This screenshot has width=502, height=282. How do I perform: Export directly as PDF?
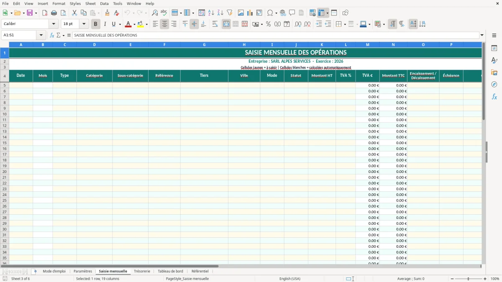tap(45, 13)
